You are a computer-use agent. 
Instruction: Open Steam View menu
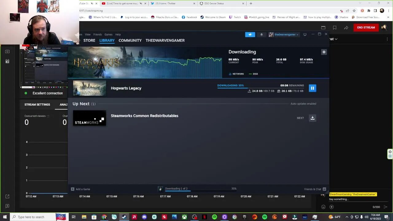pyautogui.click(x=88, y=34)
